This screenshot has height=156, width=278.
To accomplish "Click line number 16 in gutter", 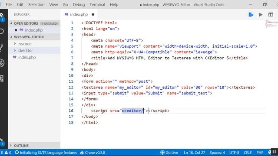I will (71, 111).
